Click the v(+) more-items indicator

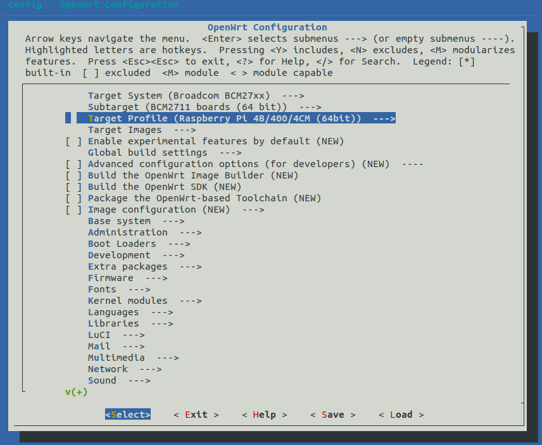[77, 392]
